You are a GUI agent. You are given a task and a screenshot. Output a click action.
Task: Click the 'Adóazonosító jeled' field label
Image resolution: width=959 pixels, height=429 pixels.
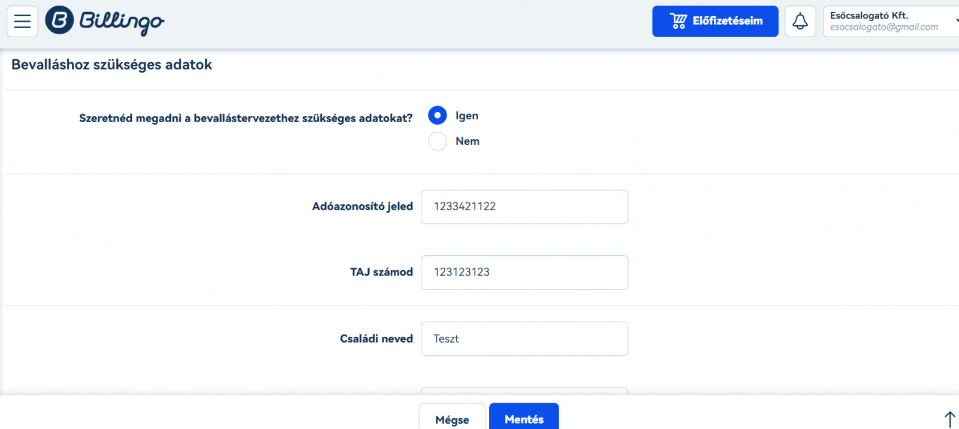click(x=362, y=207)
